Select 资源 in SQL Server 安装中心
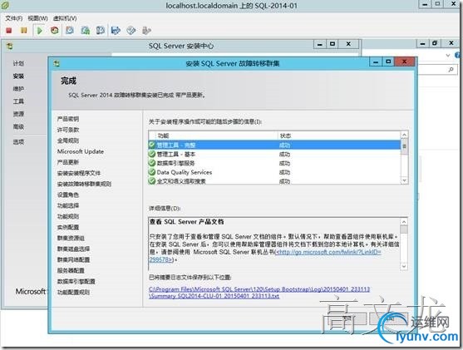Image resolution: width=463 pixels, height=350 pixels. [x=18, y=114]
